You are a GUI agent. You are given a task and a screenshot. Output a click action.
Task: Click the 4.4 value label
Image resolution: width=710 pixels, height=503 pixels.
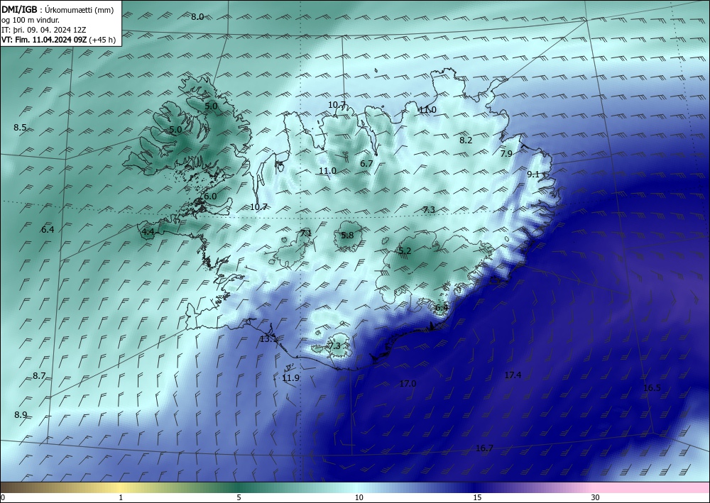coord(148,232)
